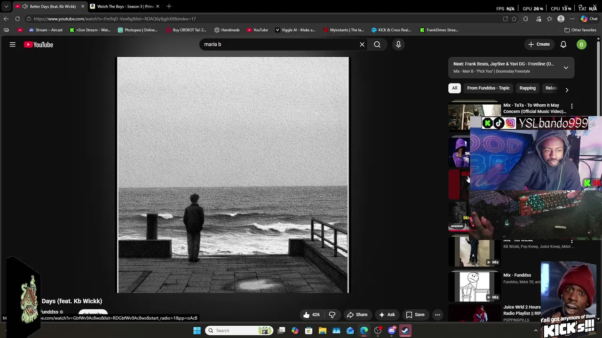Open 'Photopea | Online...' bookmark

(137, 30)
